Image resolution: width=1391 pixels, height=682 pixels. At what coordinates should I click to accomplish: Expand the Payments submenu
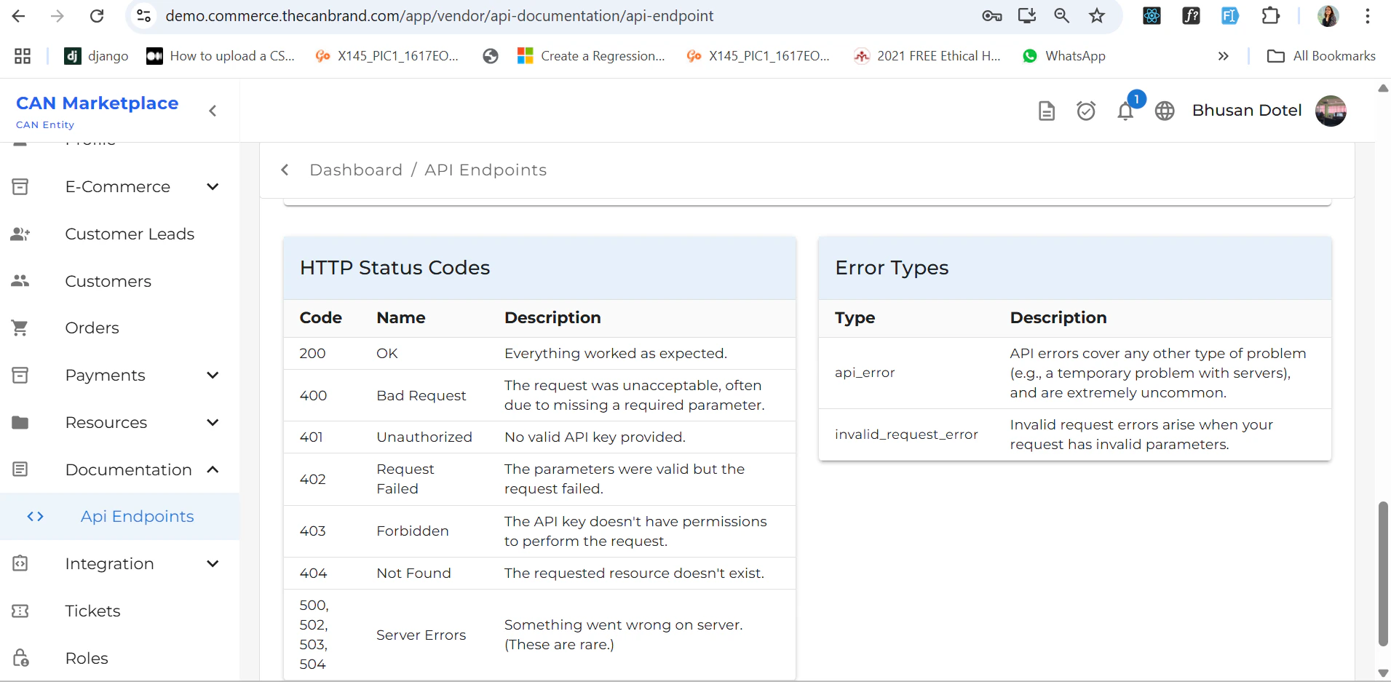pos(213,376)
